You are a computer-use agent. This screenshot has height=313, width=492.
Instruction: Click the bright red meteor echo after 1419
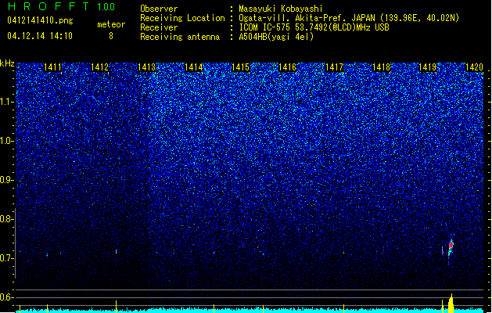[451, 247]
